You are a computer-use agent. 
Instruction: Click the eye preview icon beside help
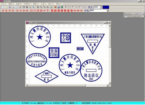coord(55,7)
